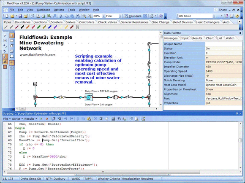Click the flowsheet horizontal scrollbar thumb
The image size is (245, 183).
pos(22,109)
